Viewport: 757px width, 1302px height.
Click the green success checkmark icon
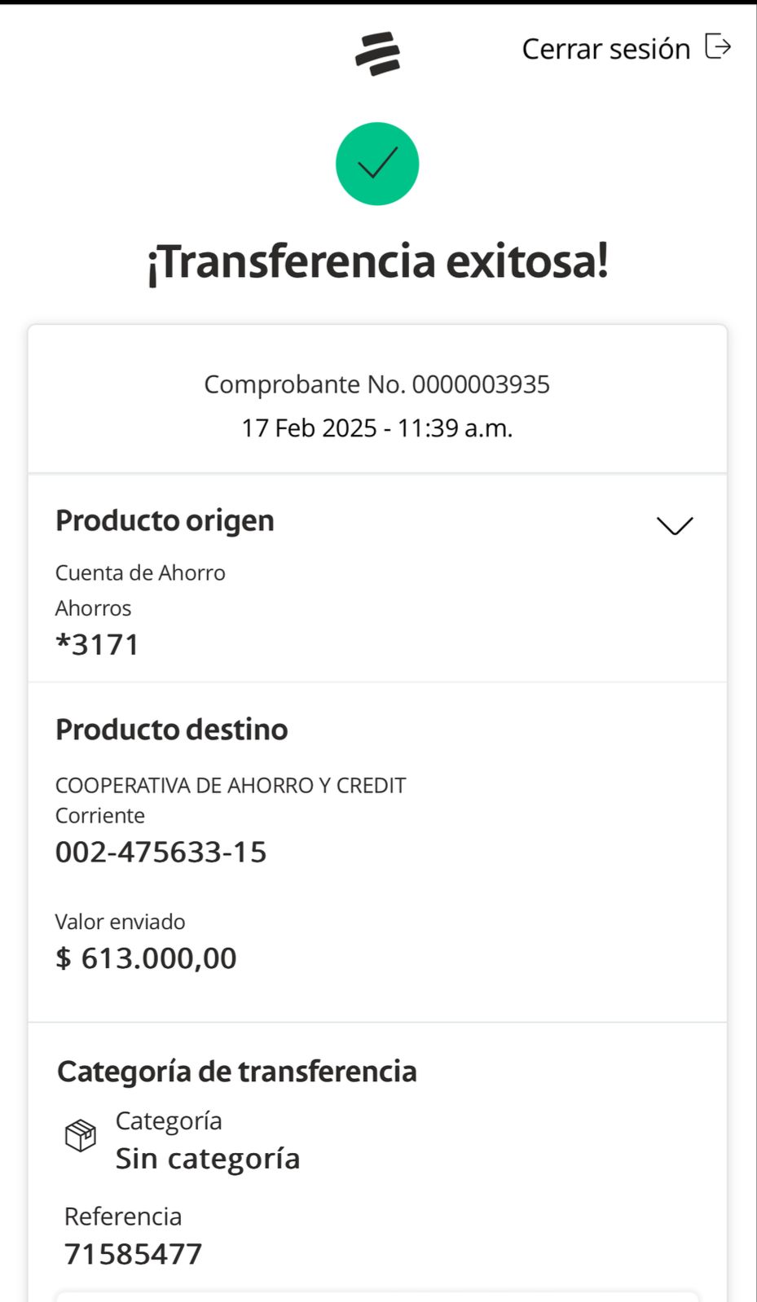point(377,164)
